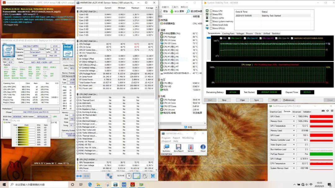Click the reset clock icon in sensor toolbar
The image size is (335, 188).
128,176
